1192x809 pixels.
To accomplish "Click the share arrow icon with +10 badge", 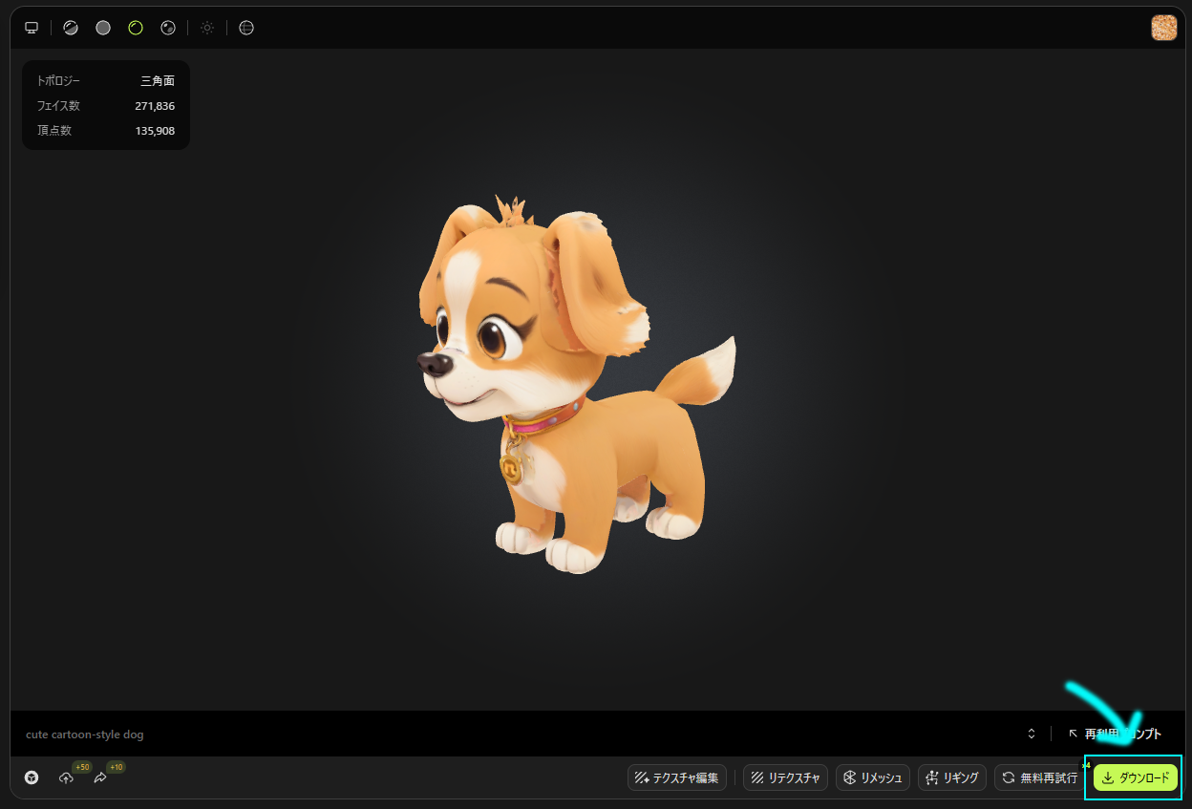I will 99,777.
